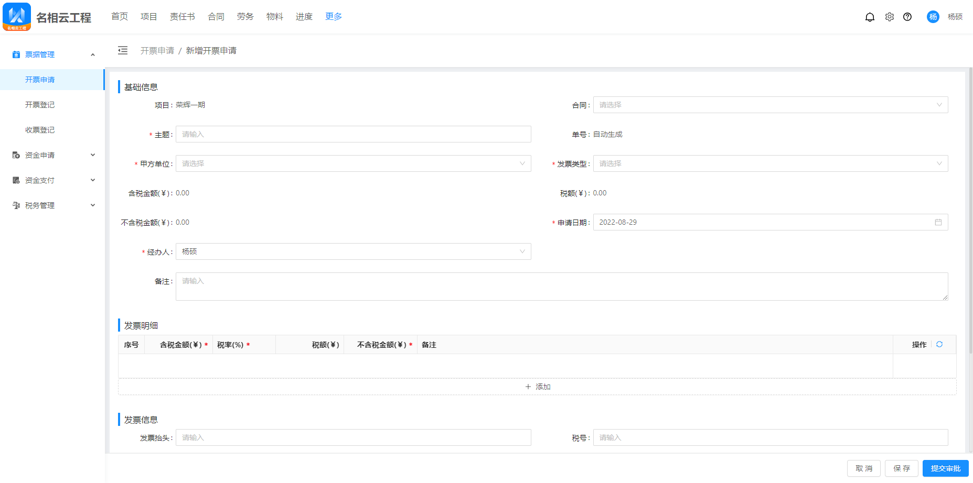Click the 杨 user avatar
Viewport: 973px width, 483px height.
point(933,17)
